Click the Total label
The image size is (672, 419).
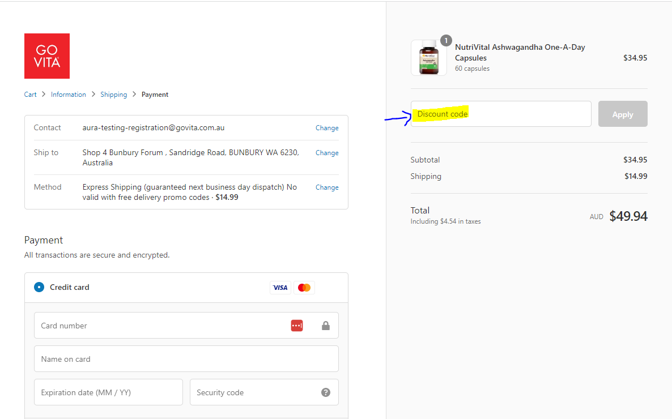420,211
